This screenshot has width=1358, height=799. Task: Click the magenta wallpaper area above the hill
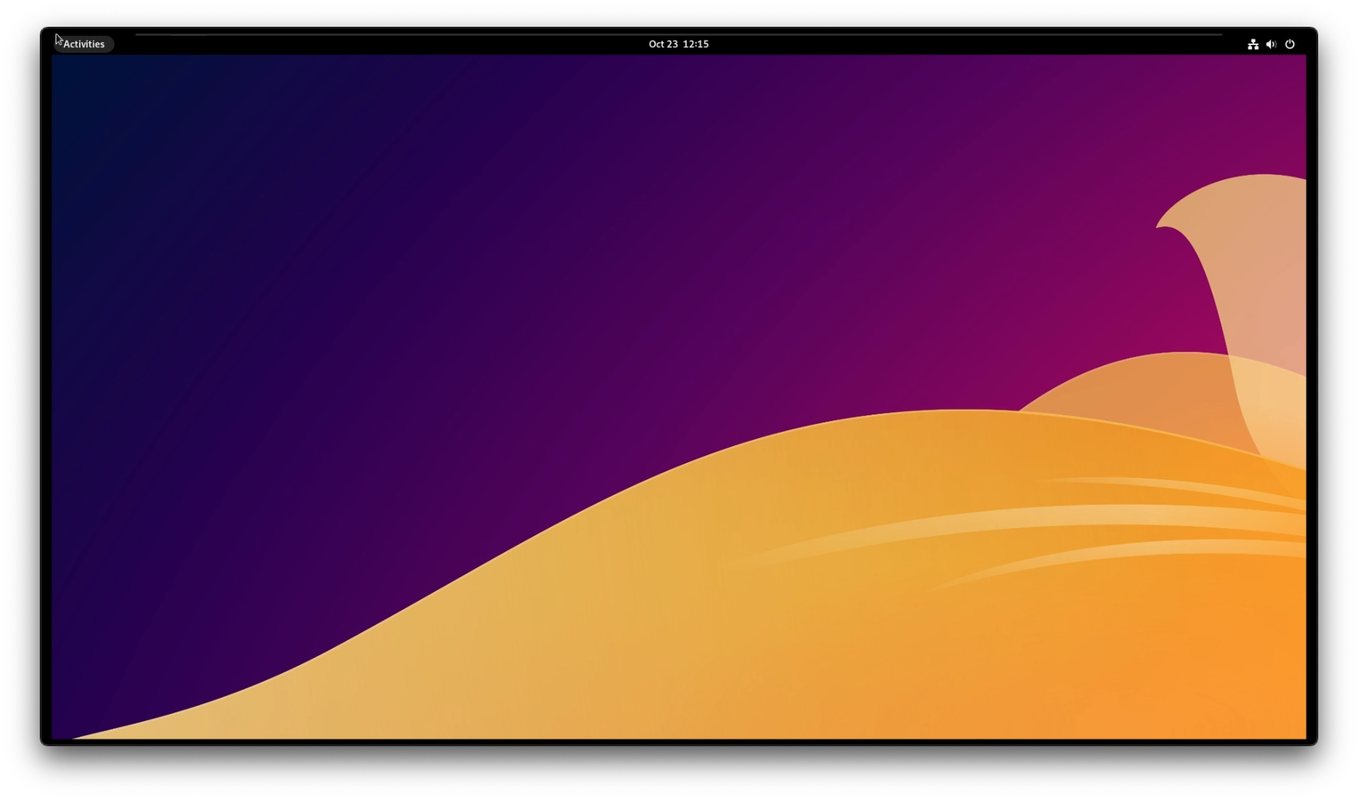[x=942, y=290]
